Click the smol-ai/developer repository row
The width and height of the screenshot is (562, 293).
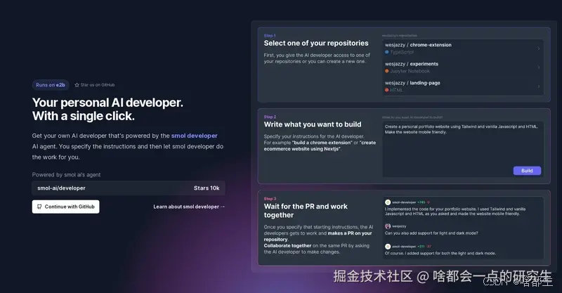[129, 188]
